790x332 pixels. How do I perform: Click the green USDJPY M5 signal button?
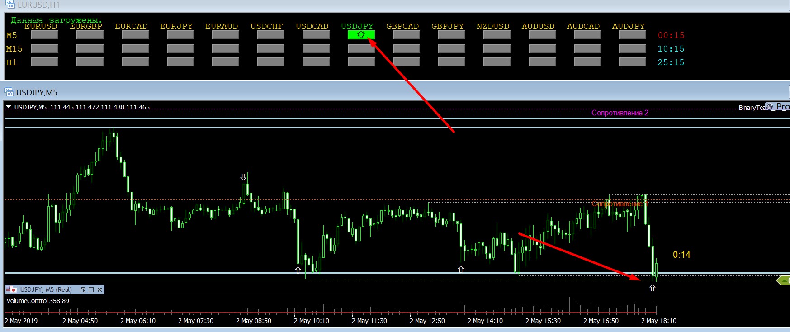tap(361, 35)
